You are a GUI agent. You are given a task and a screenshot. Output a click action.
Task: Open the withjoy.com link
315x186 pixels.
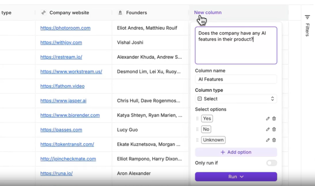coord(61,42)
